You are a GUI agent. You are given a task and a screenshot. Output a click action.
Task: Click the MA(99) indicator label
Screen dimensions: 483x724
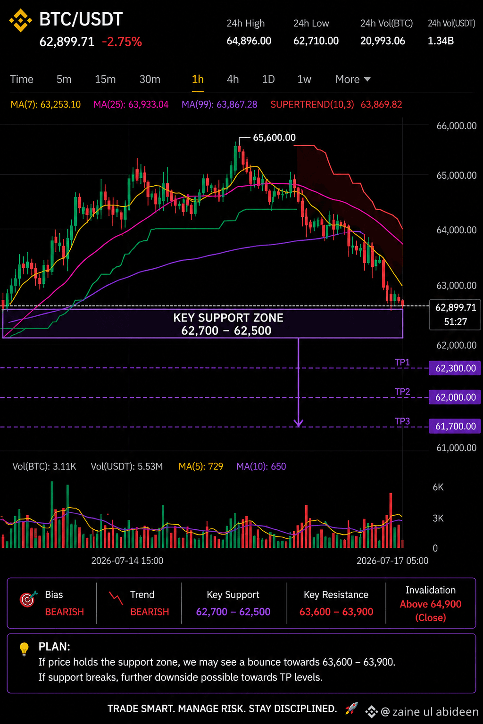(x=219, y=105)
